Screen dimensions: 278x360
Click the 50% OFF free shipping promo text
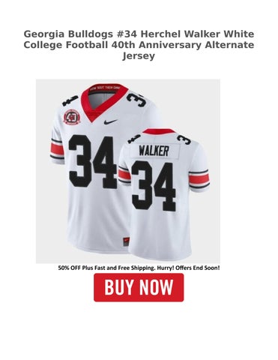pyautogui.click(x=139, y=268)
